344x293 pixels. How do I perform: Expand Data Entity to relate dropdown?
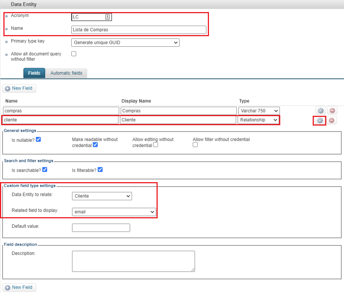(102, 196)
